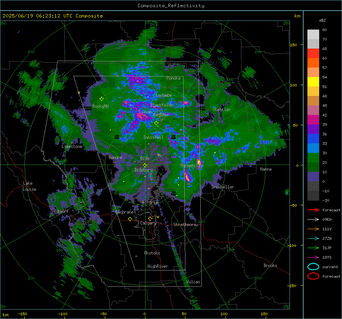This screenshot has height=319, width=342.
Task: Click the yellow marker above Calgary
Action: (150, 218)
